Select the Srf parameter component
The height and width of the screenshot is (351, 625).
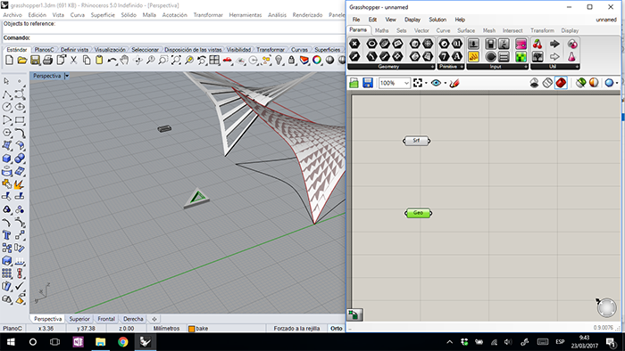417,141
